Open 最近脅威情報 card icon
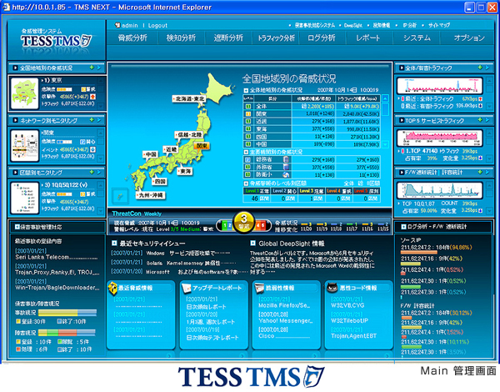 pyautogui.click(x=112, y=288)
